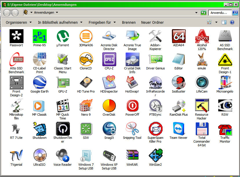Select the SnagIt icon
Viewport: 240px width, 177px height.
tap(109, 129)
